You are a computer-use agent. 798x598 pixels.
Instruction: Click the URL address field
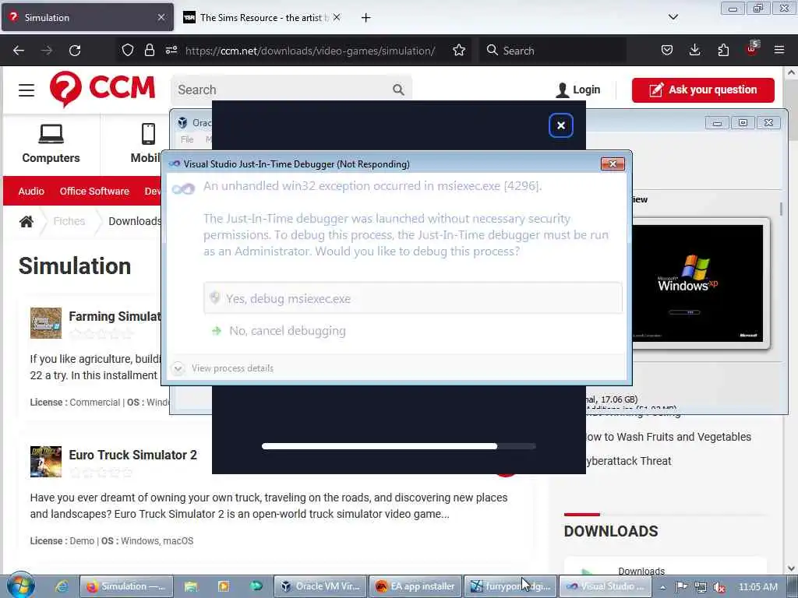pos(310,51)
